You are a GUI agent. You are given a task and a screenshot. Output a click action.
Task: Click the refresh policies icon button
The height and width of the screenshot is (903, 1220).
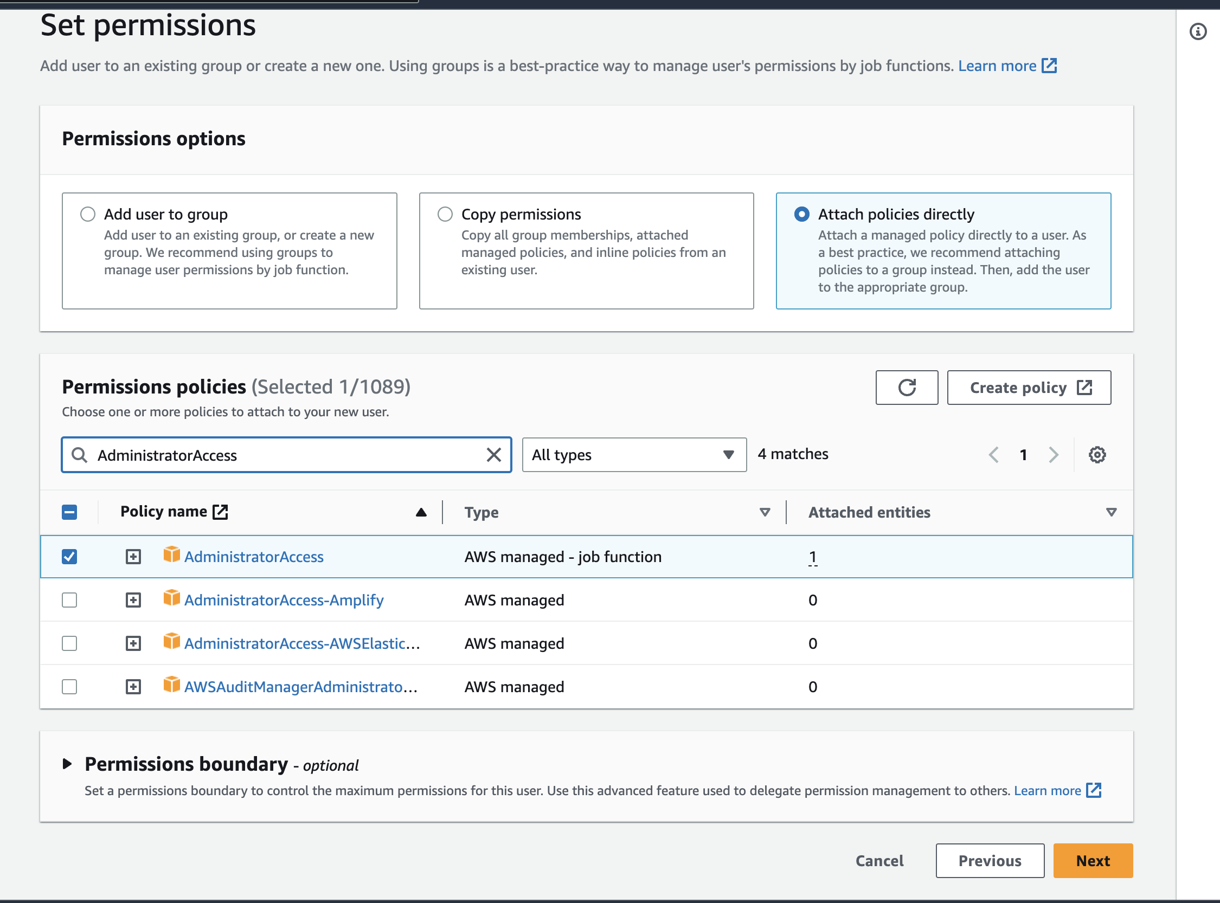(906, 388)
